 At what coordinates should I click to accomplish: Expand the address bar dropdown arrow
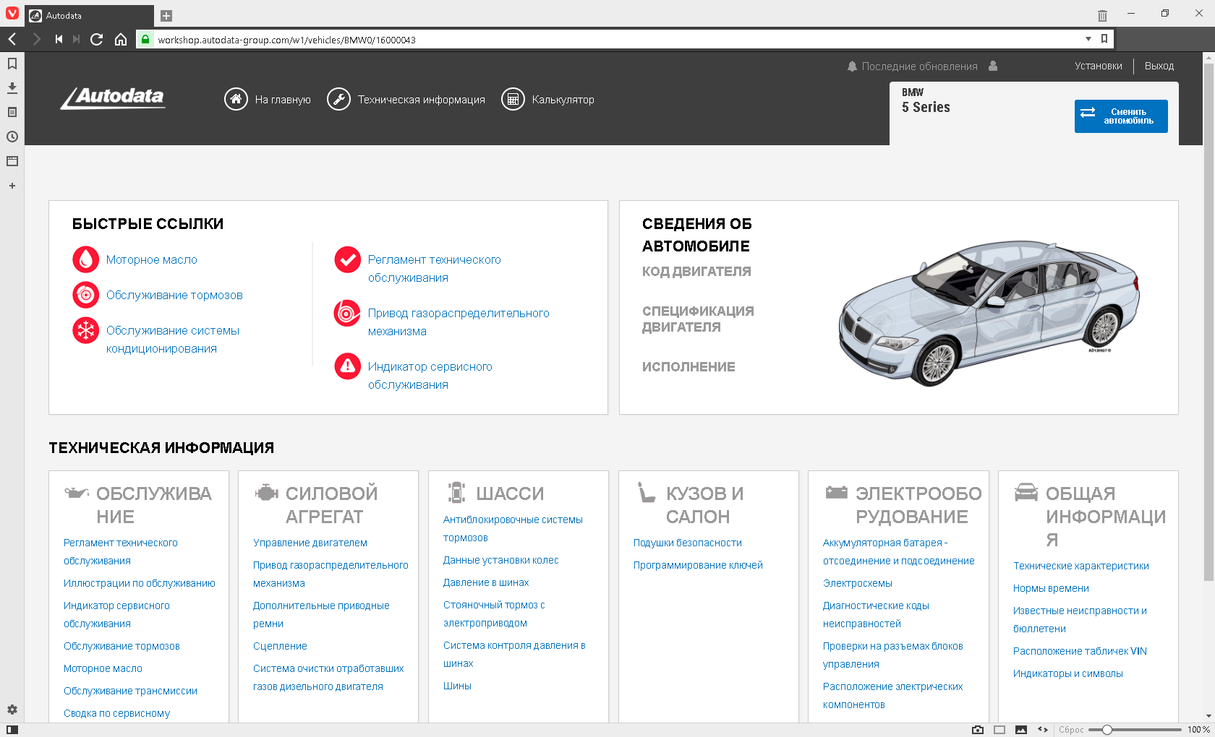1088,39
